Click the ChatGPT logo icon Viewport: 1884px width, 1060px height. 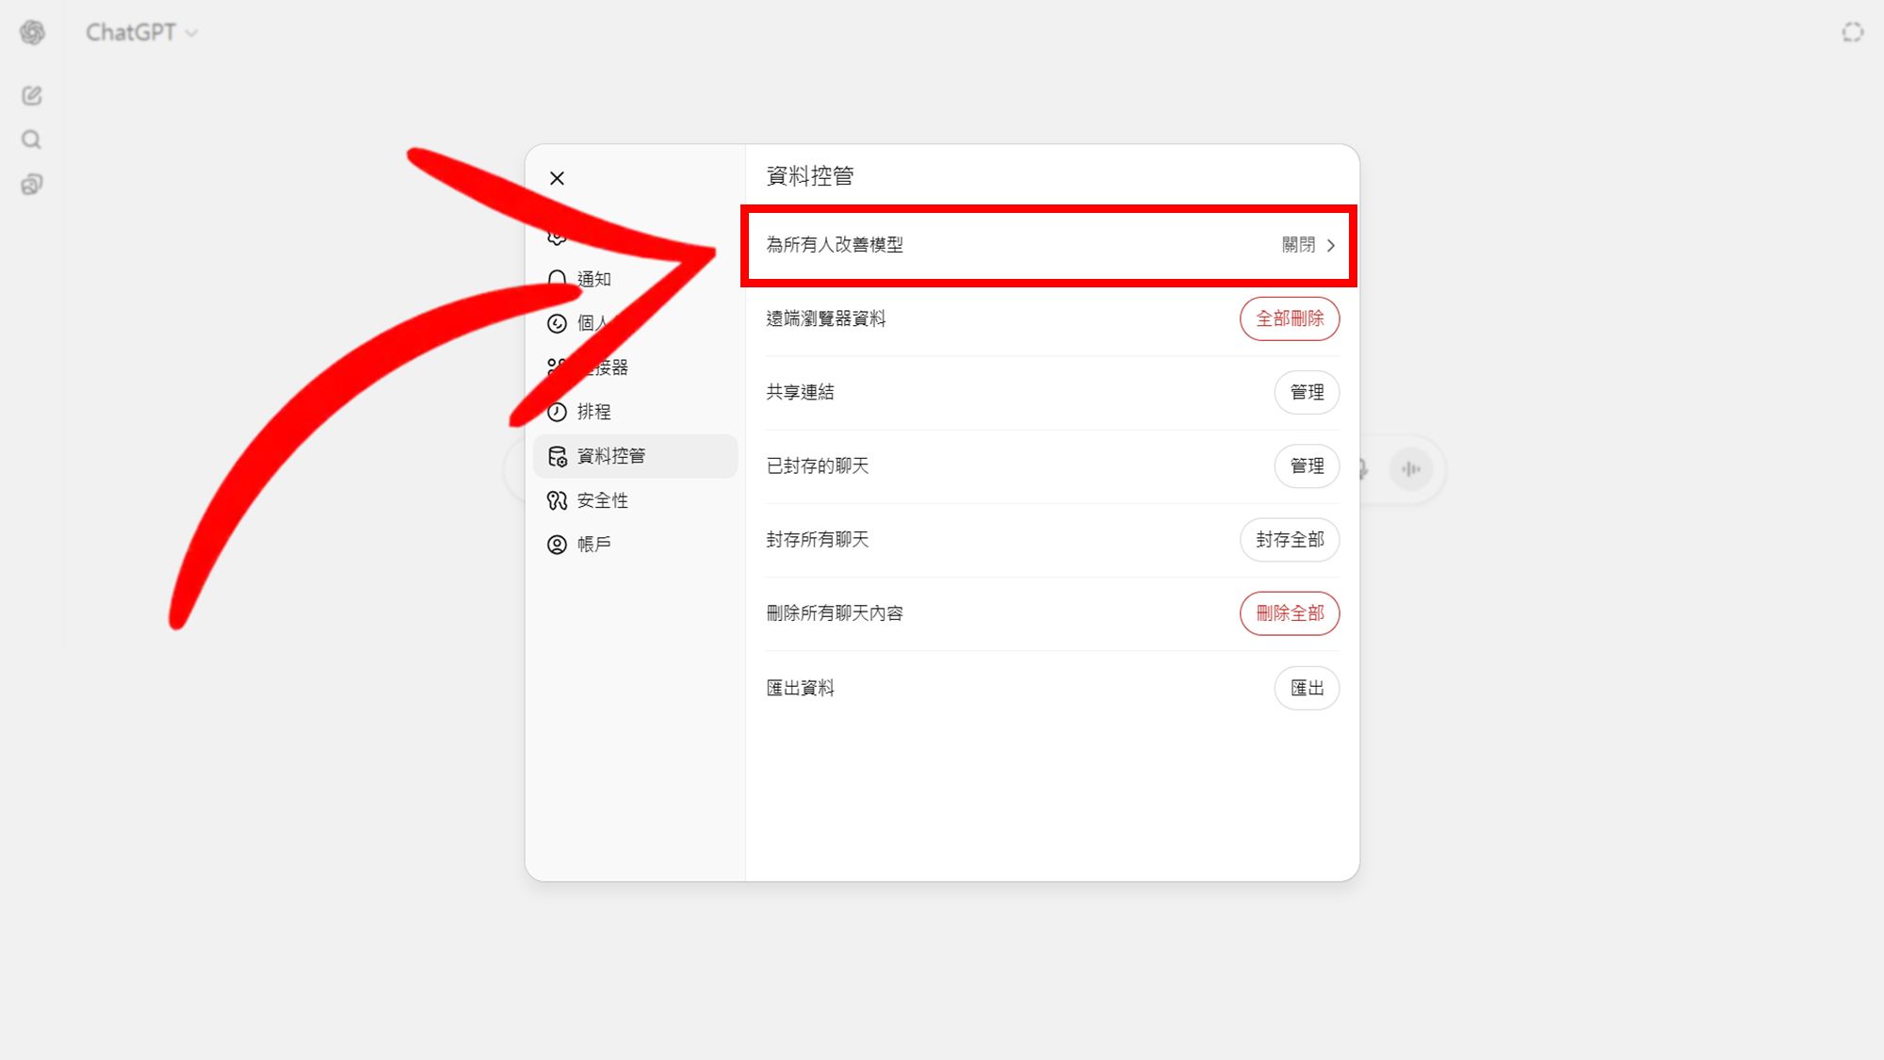coord(32,33)
